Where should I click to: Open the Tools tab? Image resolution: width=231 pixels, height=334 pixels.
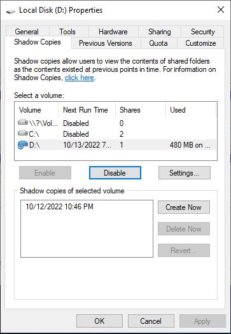[x=67, y=32]
